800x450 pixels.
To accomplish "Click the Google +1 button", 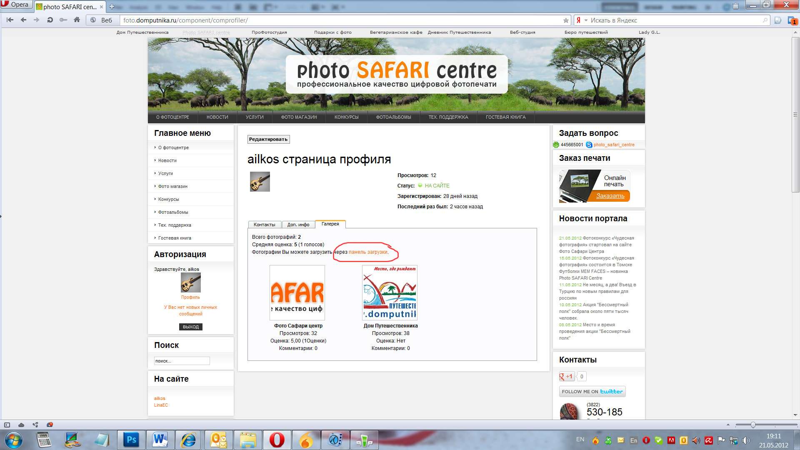I will [x=567, y=377].
